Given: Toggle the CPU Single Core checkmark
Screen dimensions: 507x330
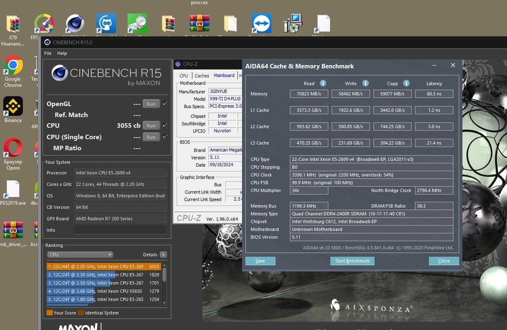Looking at the screenshot, I should pos(165,137).
